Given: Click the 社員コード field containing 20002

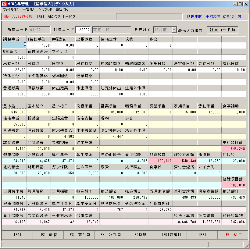Looking at the screenshot, I should pos(83,30).
